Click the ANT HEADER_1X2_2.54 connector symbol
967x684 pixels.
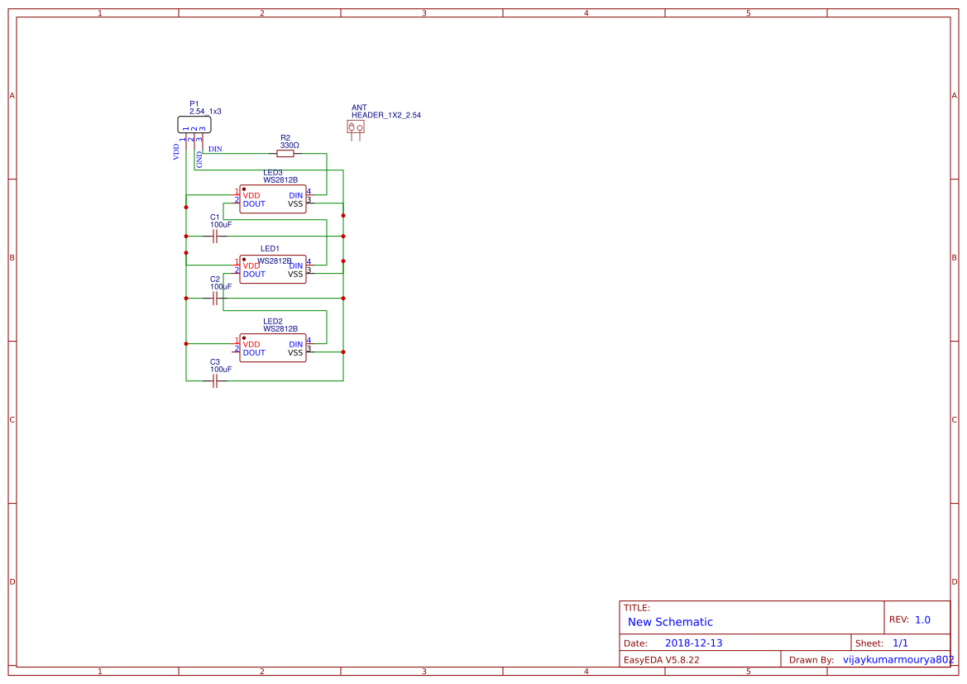(357, 127)
